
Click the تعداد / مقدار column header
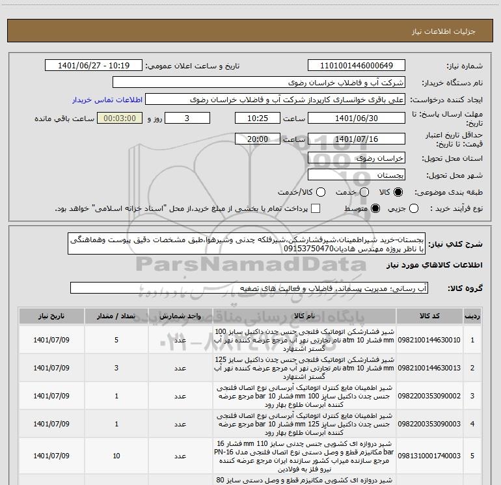pos(116,316)
